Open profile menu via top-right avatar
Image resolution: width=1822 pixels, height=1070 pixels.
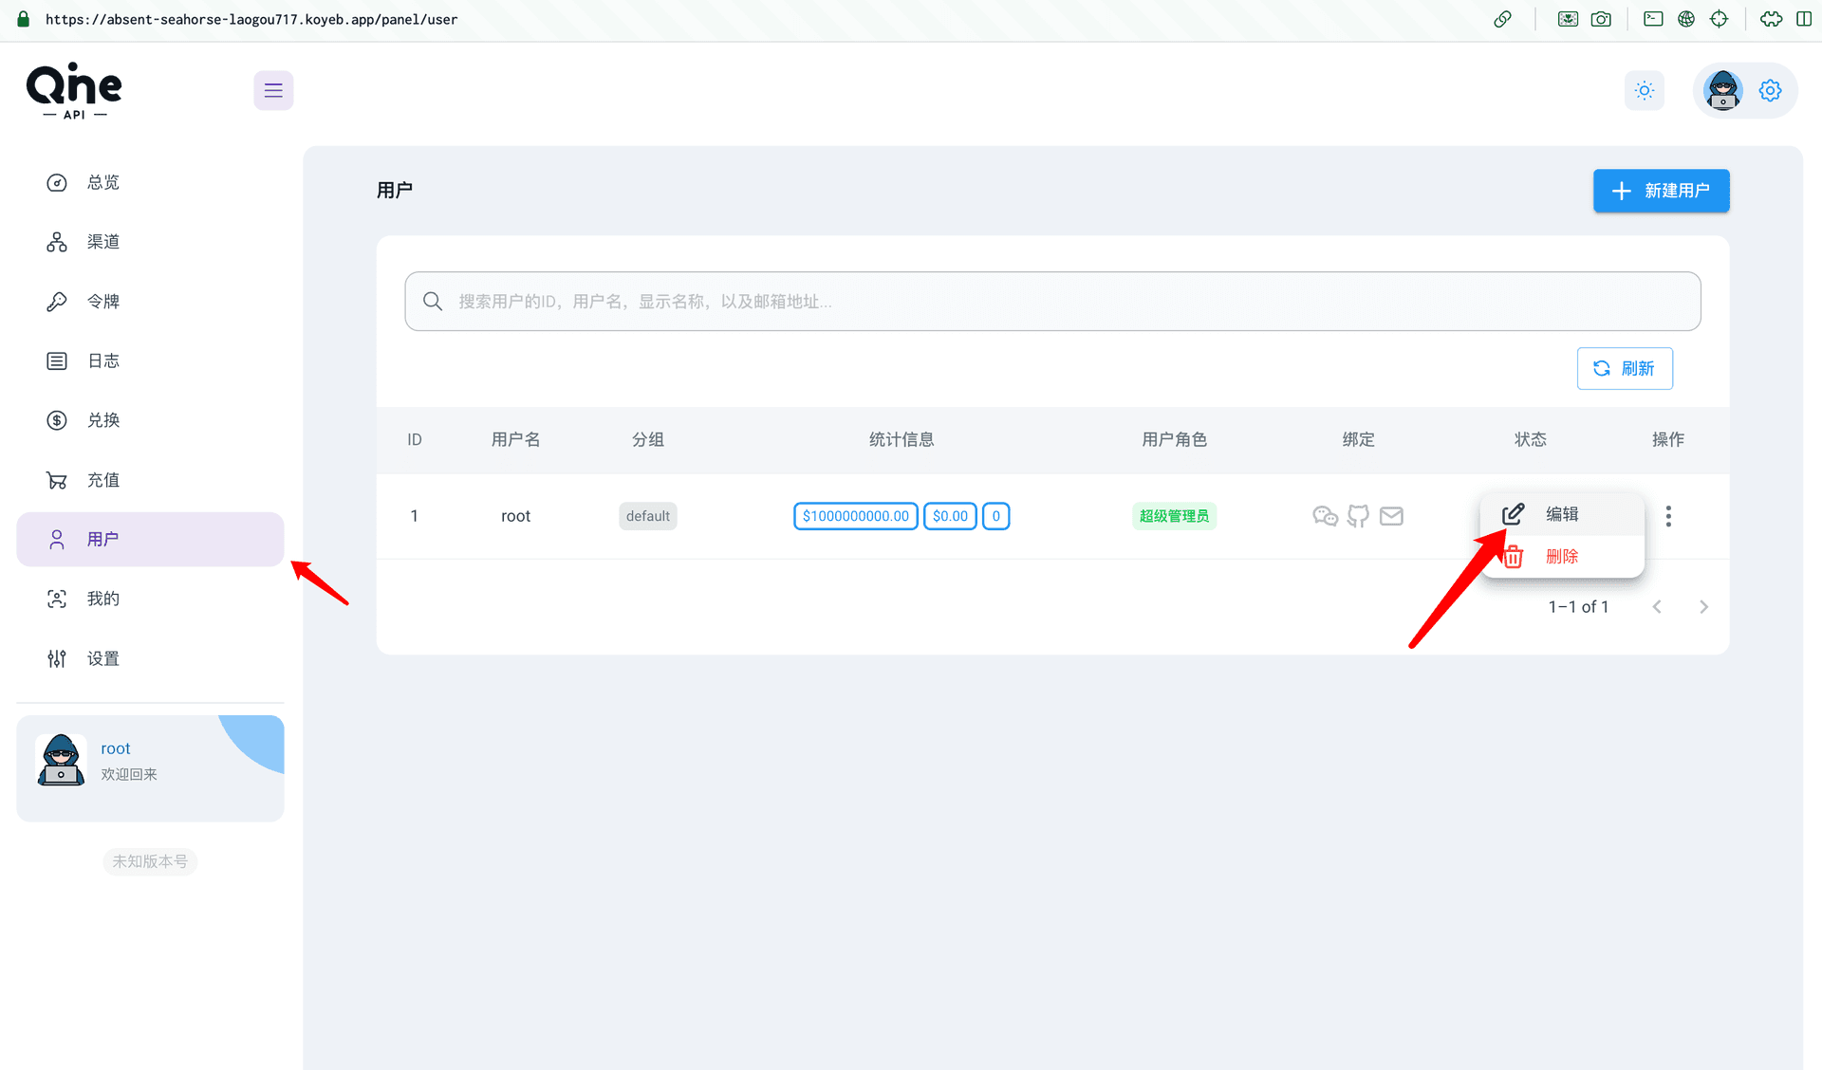(1722, 90)
